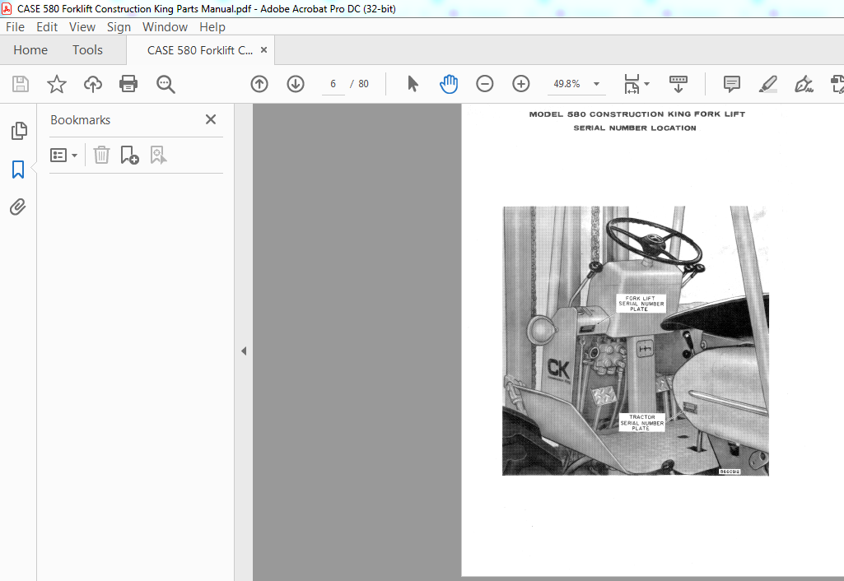The image size is (844, 581).
Task: Select the arrow Selection tool
Action: 413,84
